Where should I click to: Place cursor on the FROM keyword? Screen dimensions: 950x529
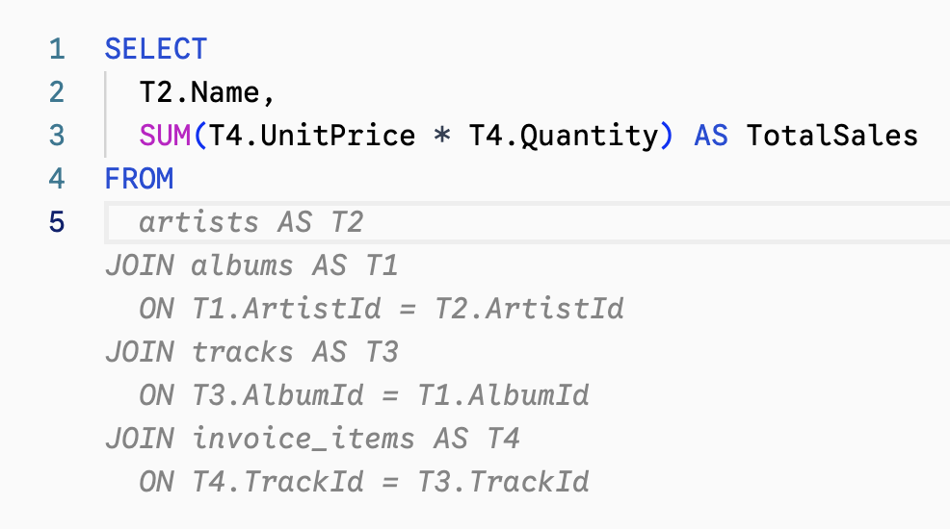click(x=139, y=179)
